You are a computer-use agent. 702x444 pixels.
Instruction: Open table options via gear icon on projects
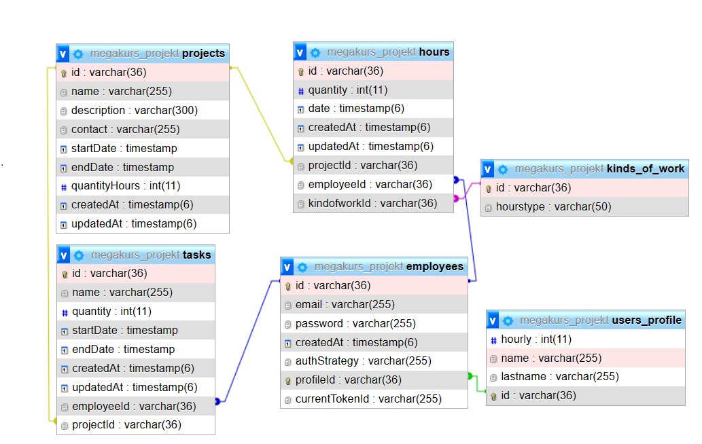78,53
